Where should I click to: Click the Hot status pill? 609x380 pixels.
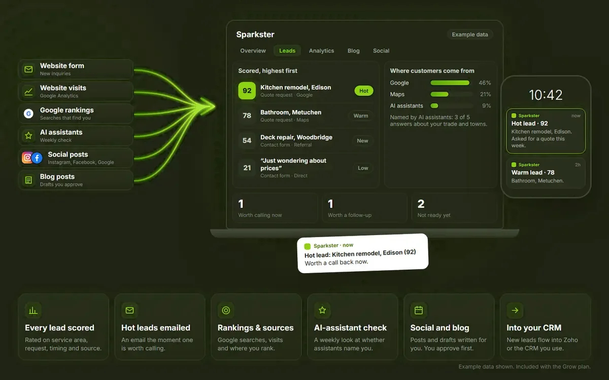click(x=364, y=91)
